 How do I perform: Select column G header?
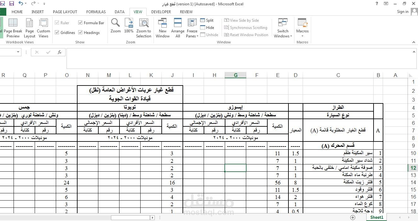(x=235, y=75)
